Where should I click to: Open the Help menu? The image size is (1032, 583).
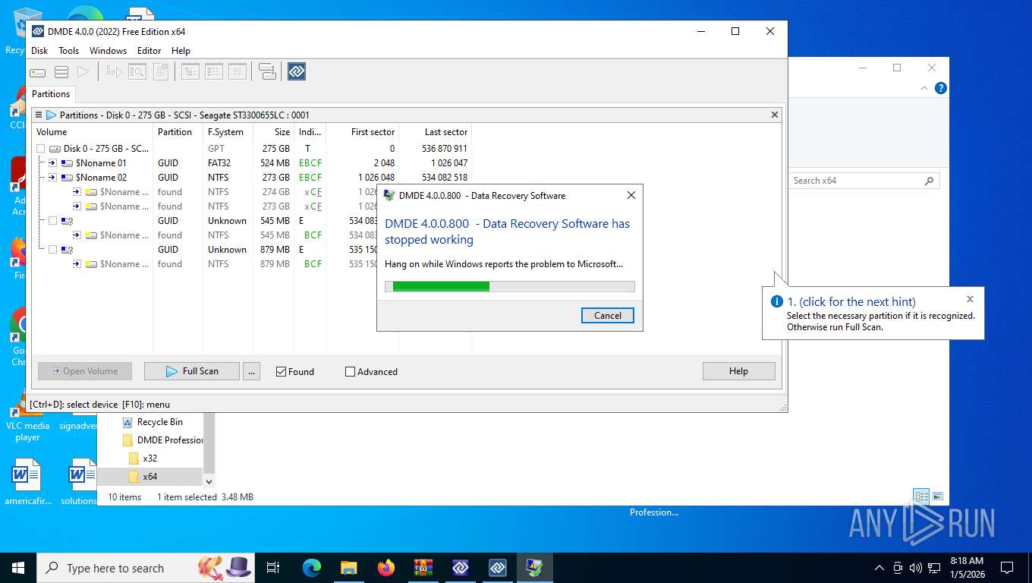[x=181, y=51]
